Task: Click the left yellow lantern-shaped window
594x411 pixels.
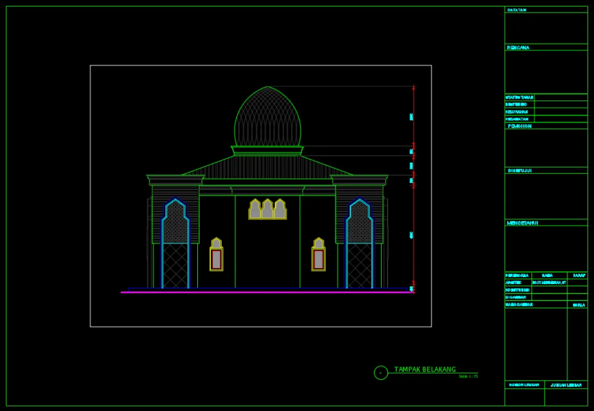Action: click(216, 254)
